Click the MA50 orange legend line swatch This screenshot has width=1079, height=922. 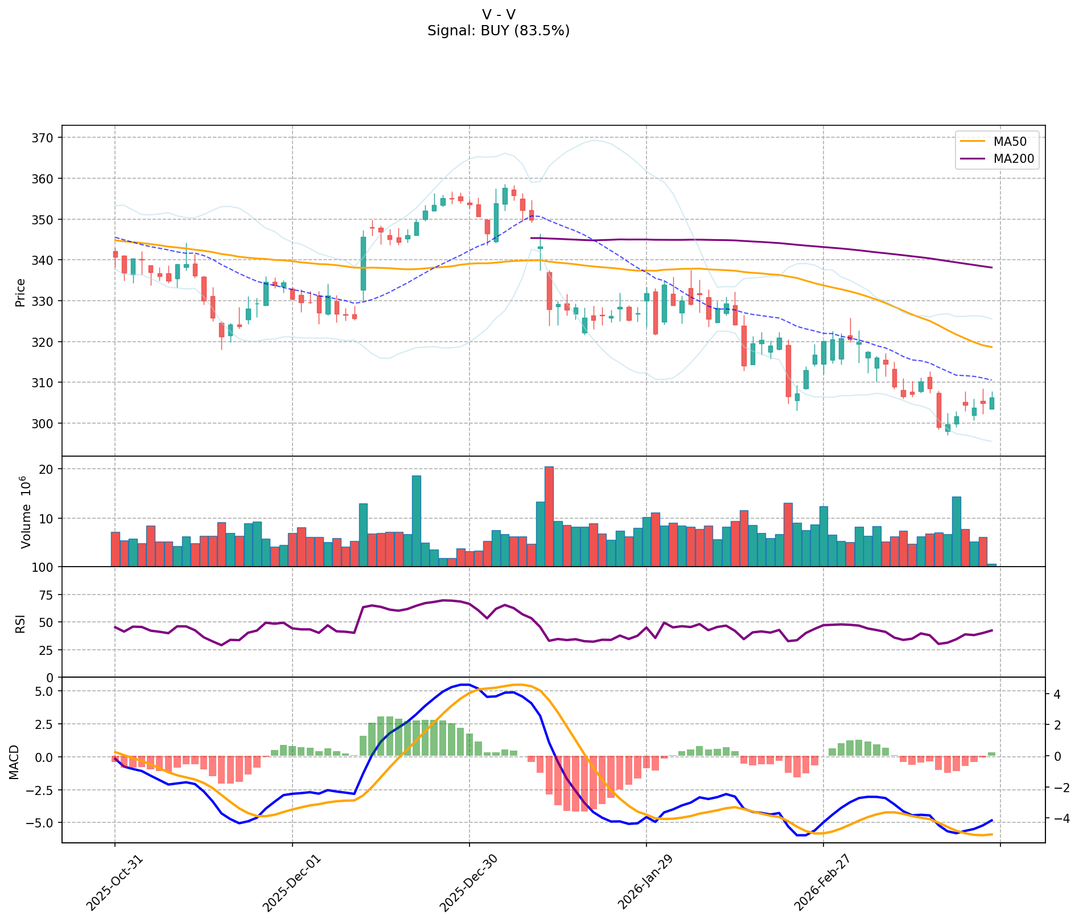[x=974, y=141]
